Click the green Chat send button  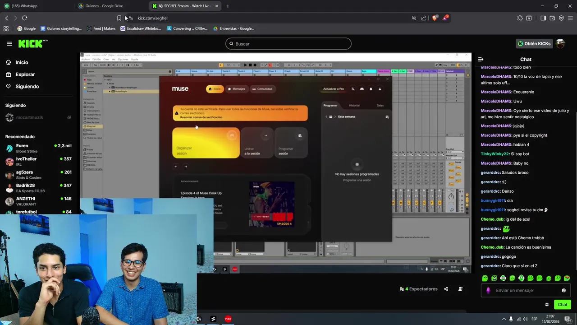(562, 305)
